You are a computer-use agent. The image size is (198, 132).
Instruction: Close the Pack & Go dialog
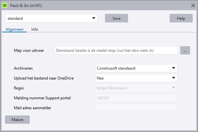pyautogui.click(x=193, y=5)
